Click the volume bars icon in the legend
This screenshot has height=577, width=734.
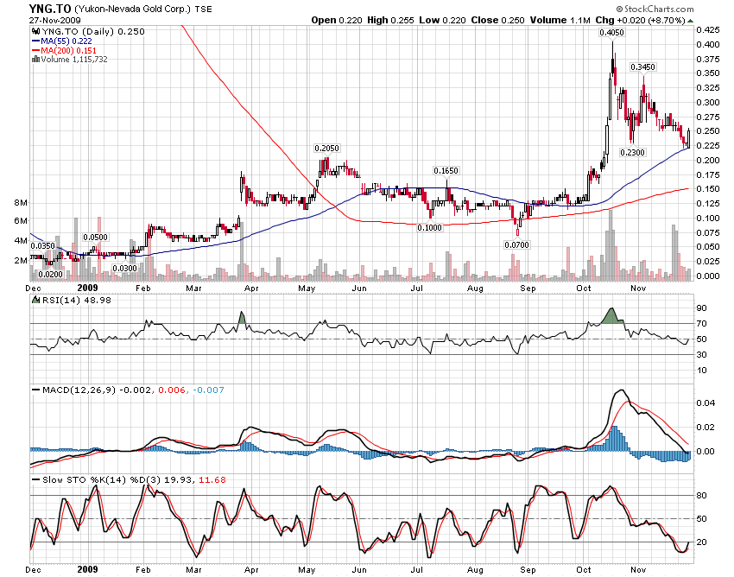coord(35,59)
